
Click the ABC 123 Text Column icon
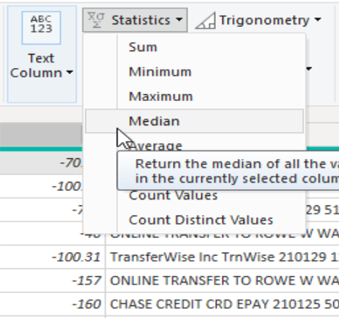[41, 28]
